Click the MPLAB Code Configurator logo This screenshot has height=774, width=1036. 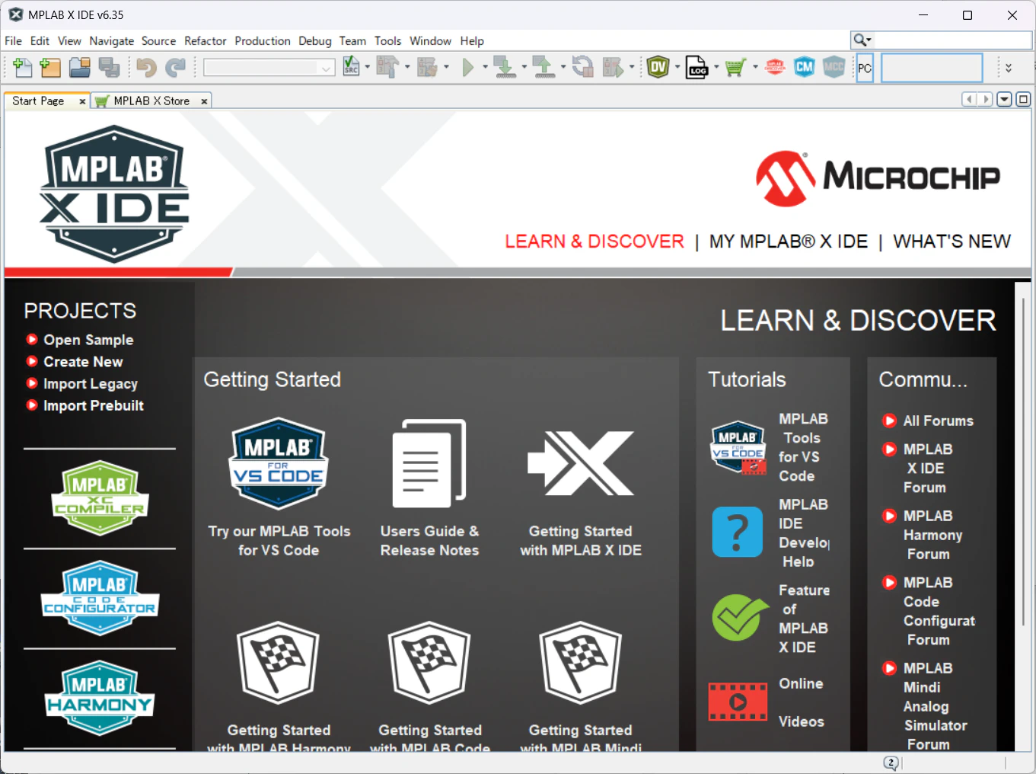100,598
